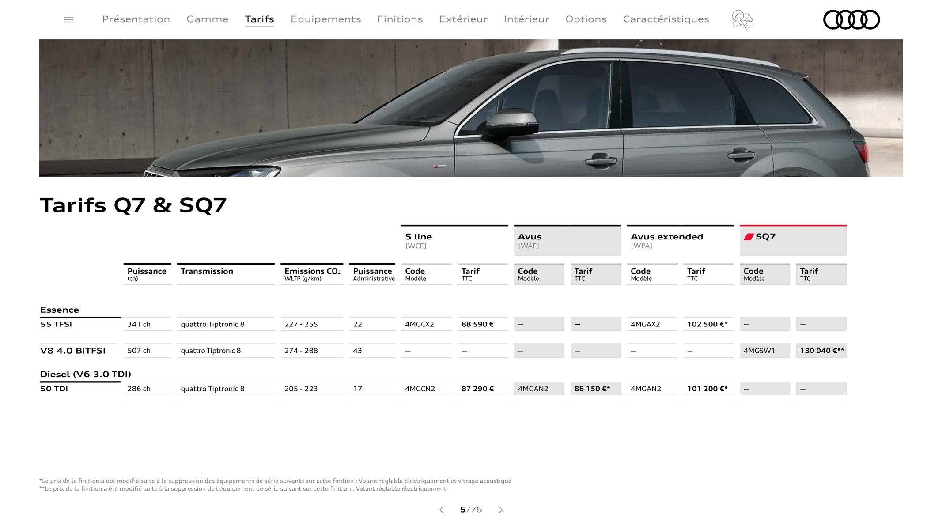Viewport: 942px width, 530px height.
Task: Select the Tarifs tab
Action: click(x=260, y=19)
